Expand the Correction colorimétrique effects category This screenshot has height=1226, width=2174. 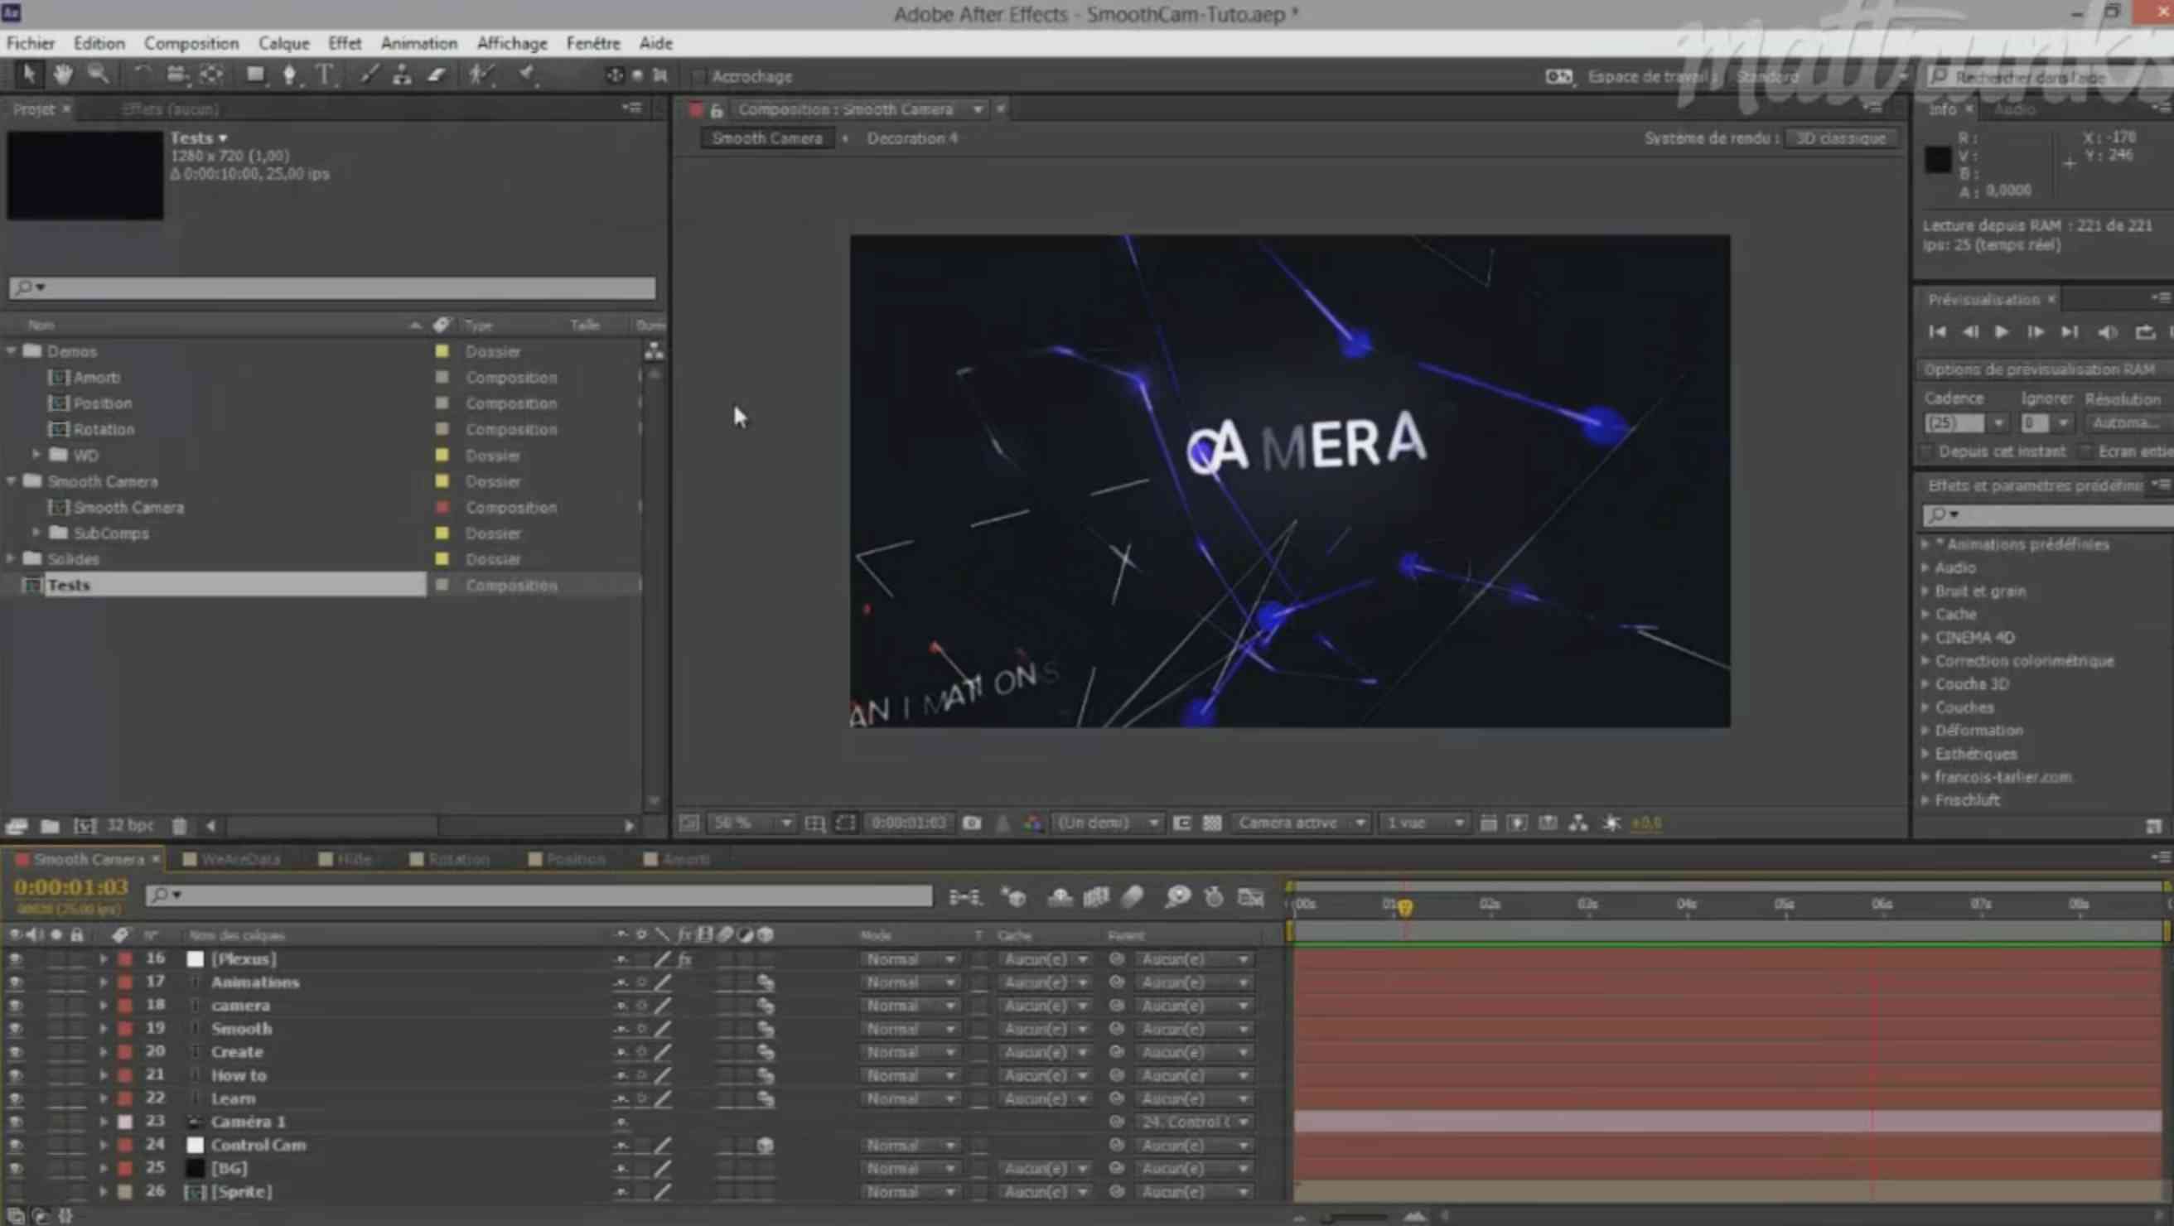click(1926, 661)
